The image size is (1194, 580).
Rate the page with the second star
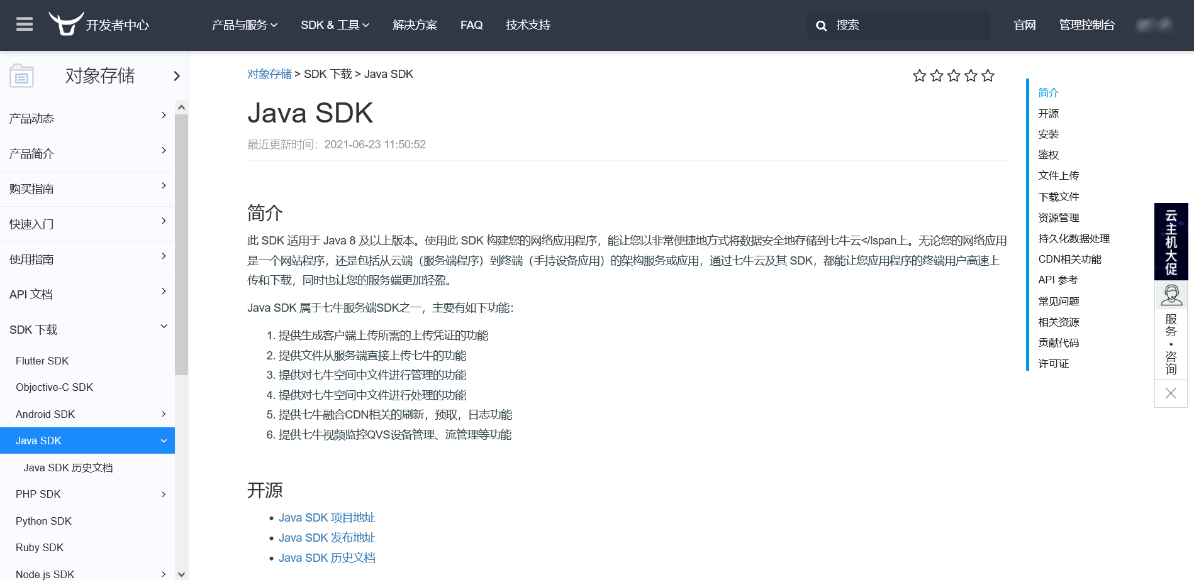click(x=937, y=76)
